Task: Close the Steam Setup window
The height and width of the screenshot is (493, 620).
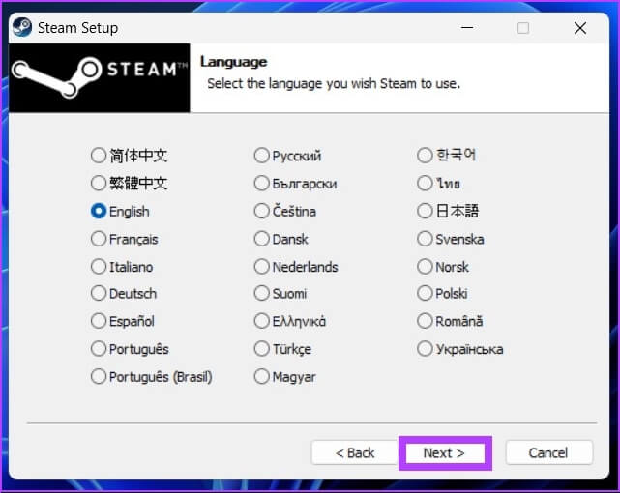Action: [x=580, y=28]
